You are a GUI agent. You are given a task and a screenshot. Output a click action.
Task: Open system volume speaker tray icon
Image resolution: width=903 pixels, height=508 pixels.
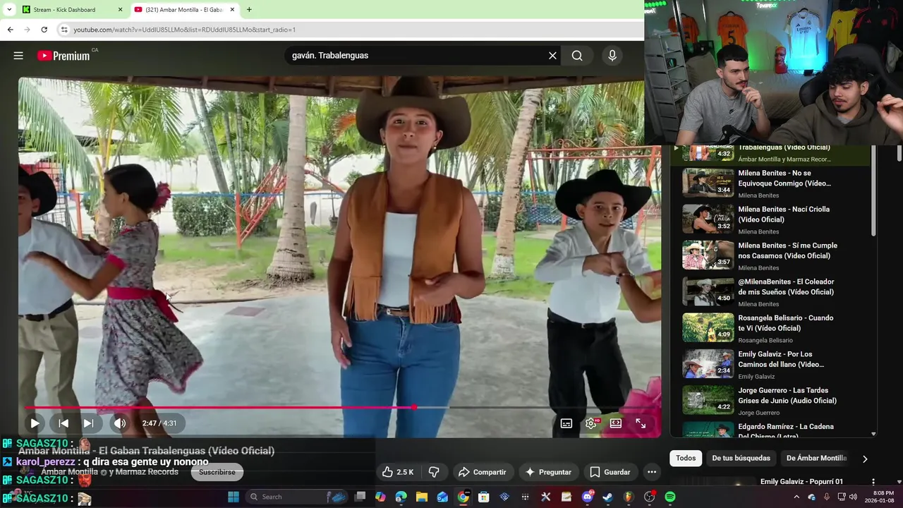point(853,497)
